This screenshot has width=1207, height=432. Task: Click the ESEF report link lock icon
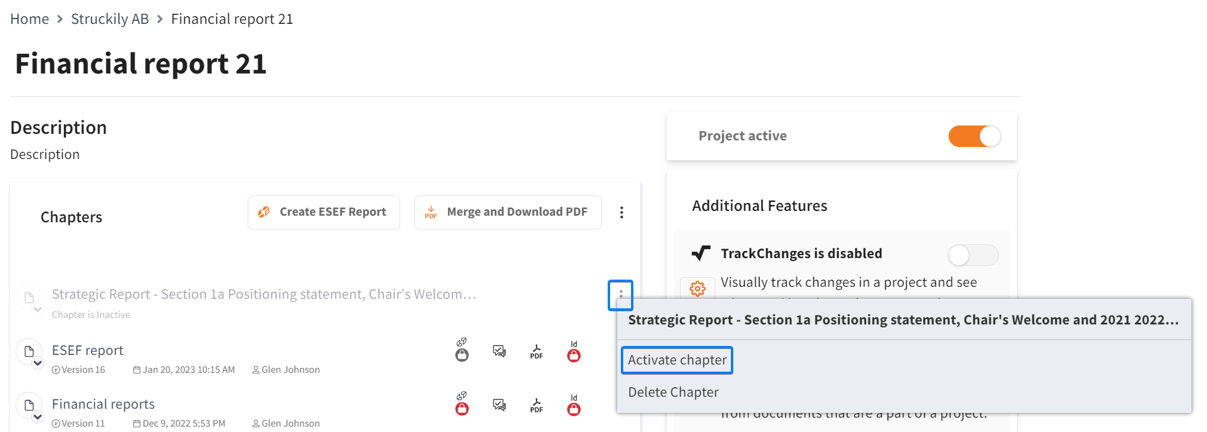point(462,350)
